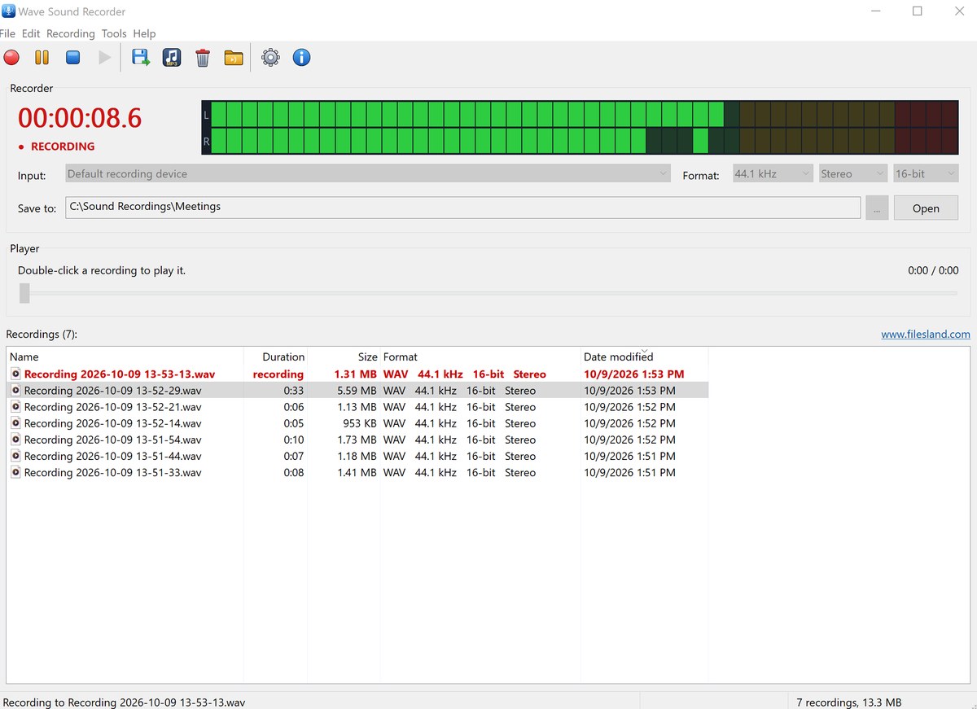This screenshot has height=709, width=977.
Task: Click the 0:08 duration cell
Action: (x=293, y=472)
